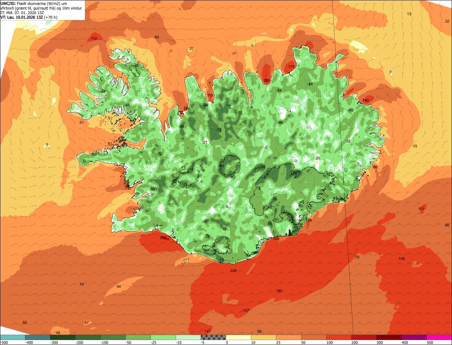Screen dimensions: 452x345
Task: Click the legend swatch between -25 and -10
Action: 163,337
